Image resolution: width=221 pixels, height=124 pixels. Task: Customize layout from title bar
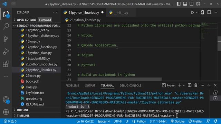coord(198,4)
